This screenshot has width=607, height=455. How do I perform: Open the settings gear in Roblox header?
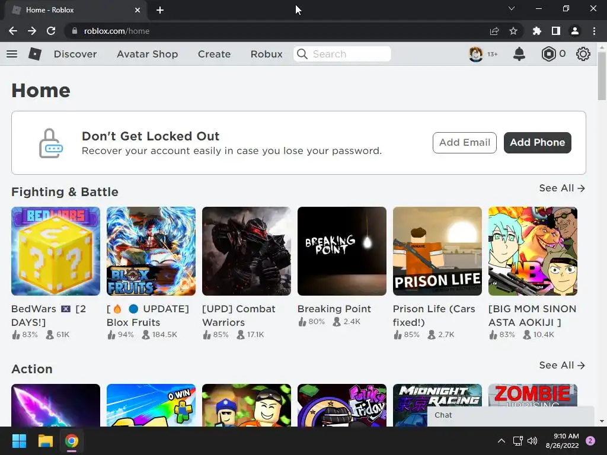[x=583, y=54]
